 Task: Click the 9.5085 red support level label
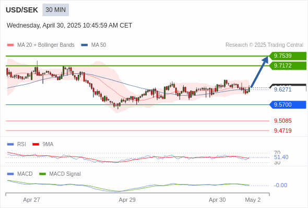coord(282,121)
